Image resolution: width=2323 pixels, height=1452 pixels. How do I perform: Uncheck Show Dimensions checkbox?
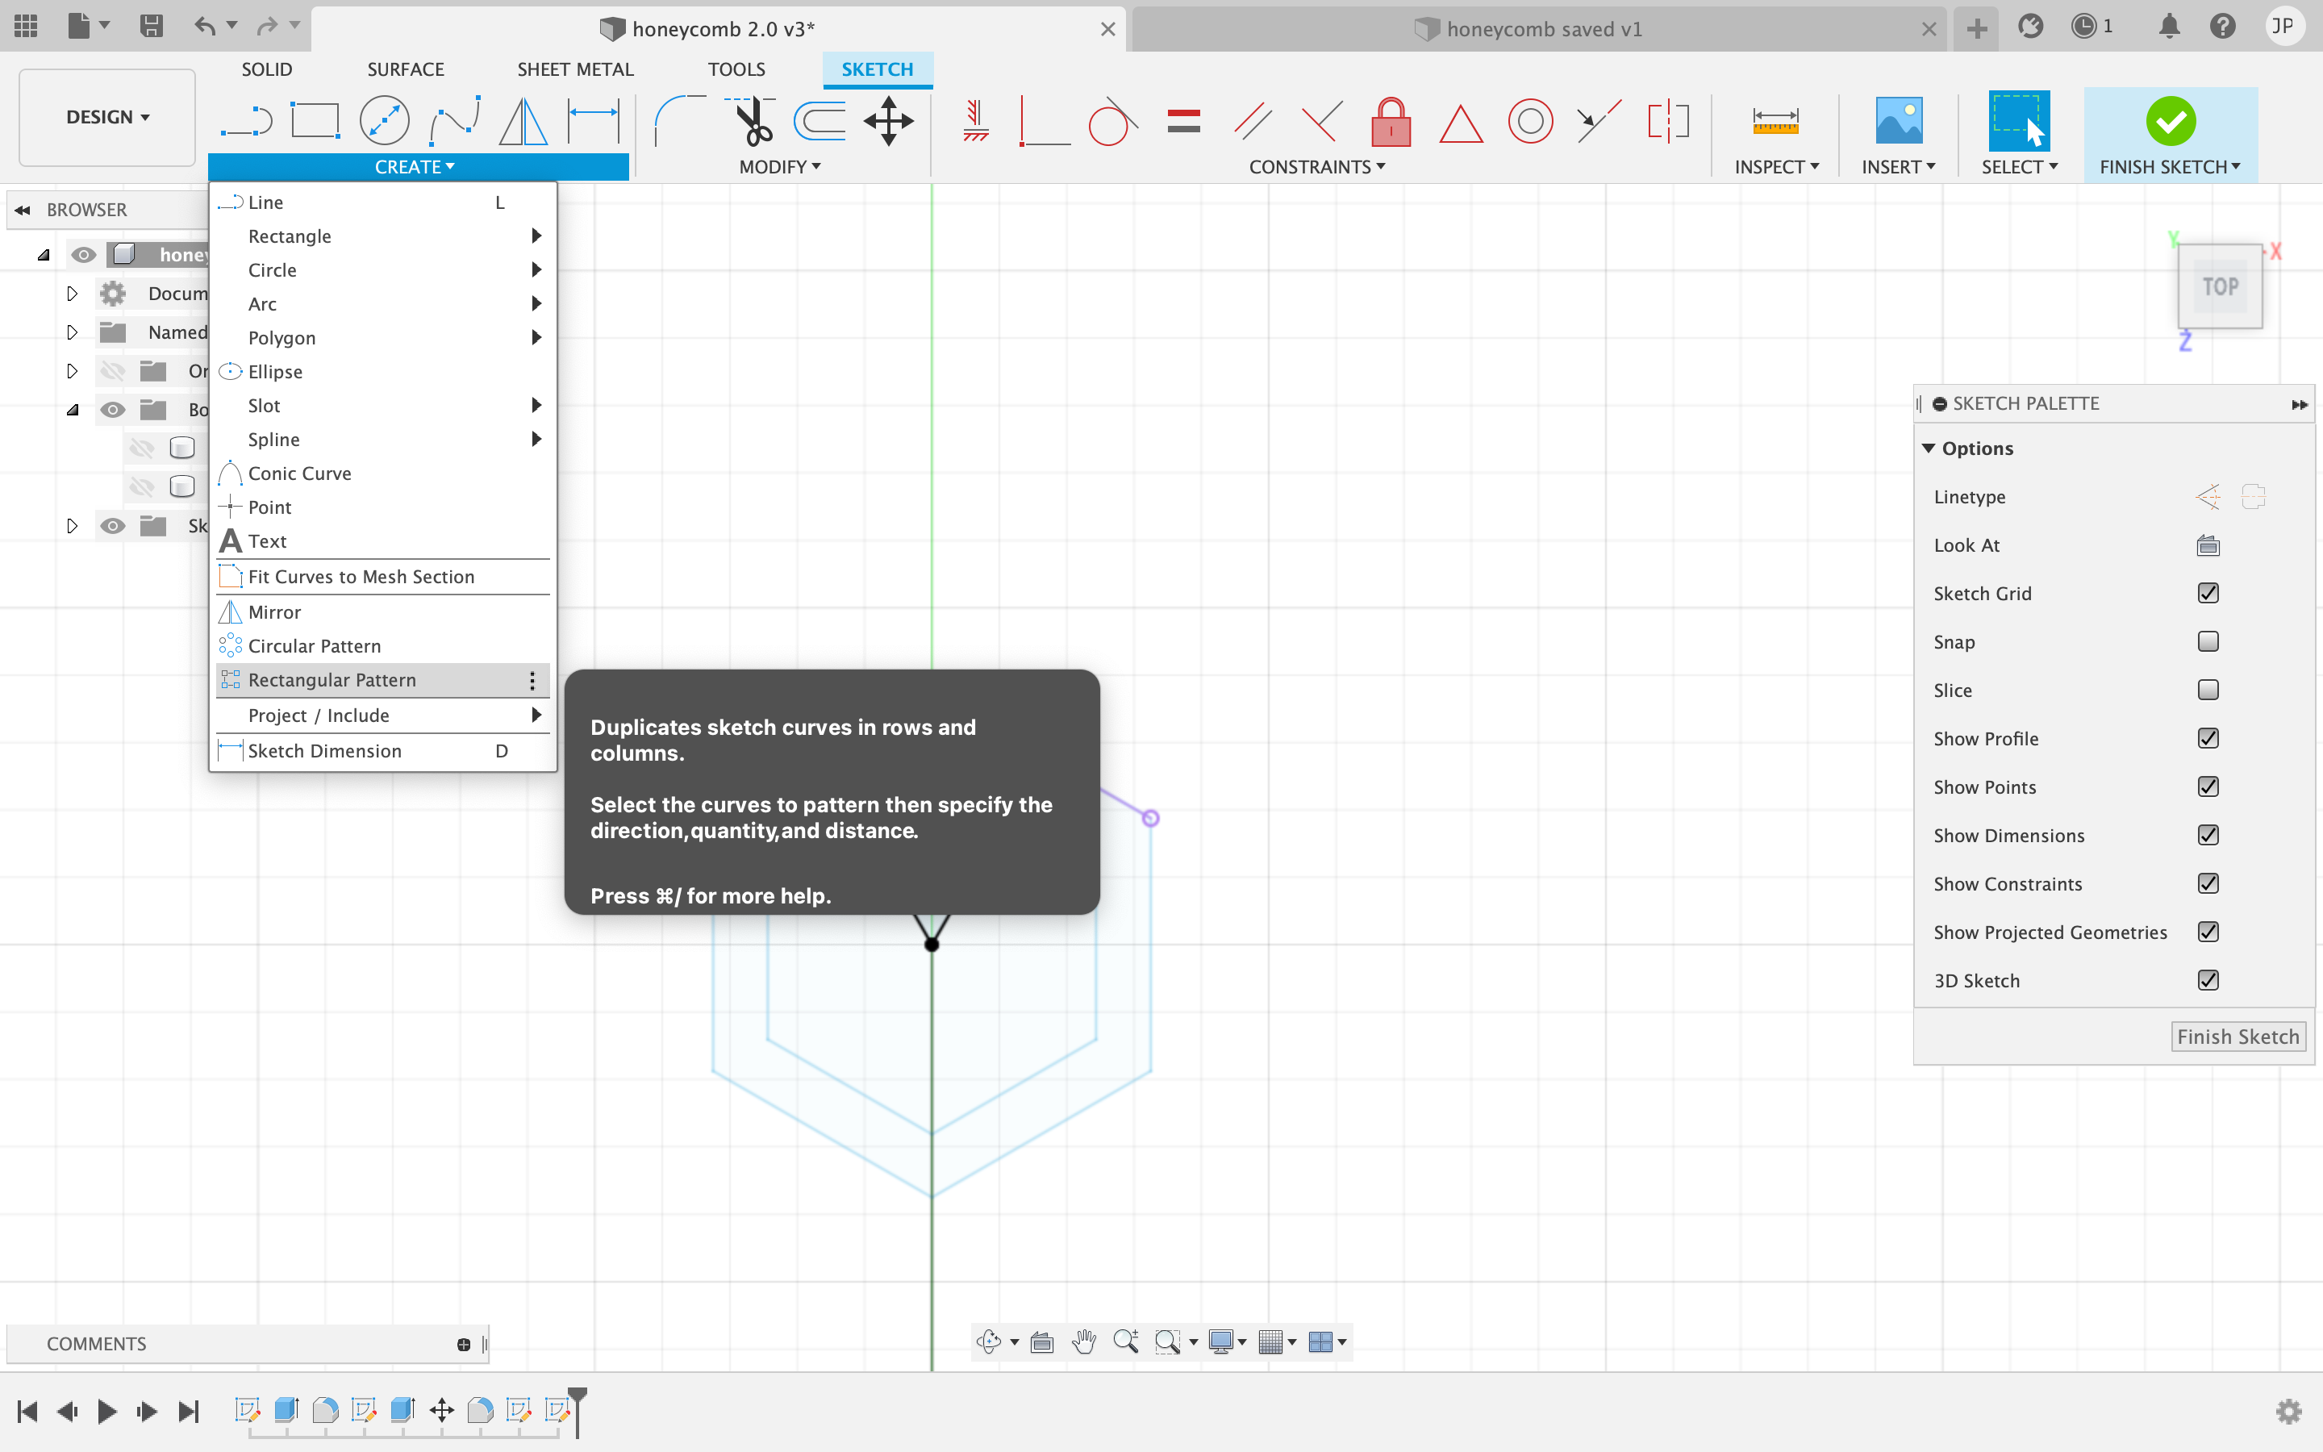tap(2208, 836)
